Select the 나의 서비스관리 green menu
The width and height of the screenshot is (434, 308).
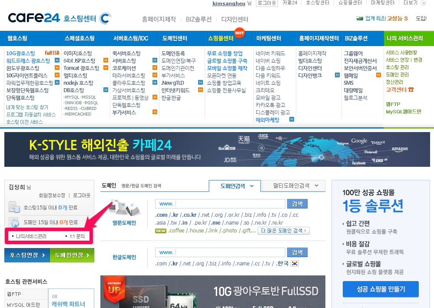404,38
